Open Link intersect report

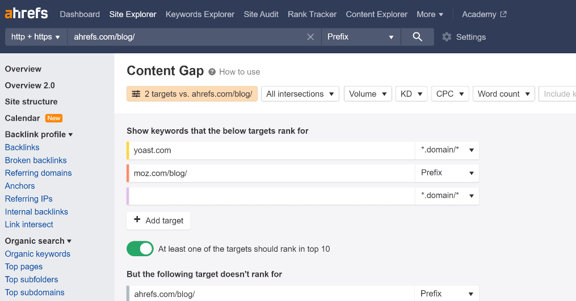29,224
